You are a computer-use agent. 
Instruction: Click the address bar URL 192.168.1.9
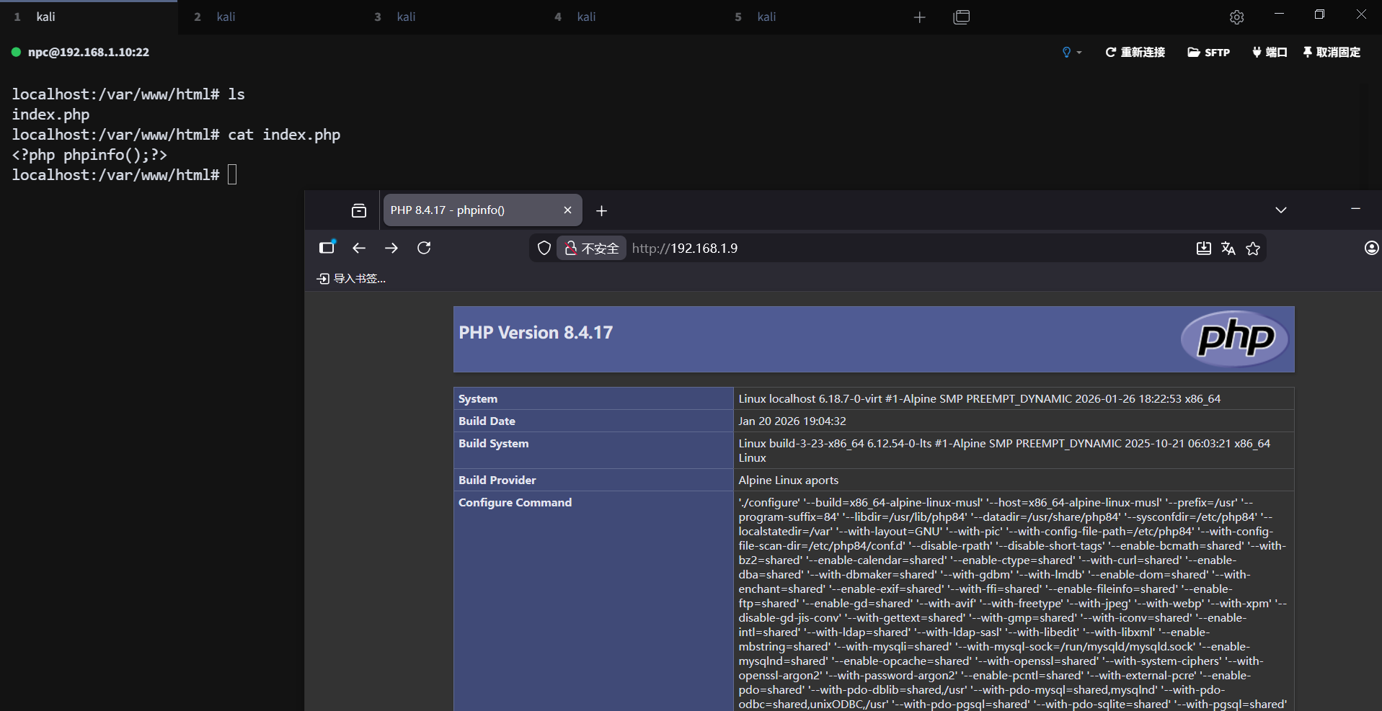click(x=685, y=249)
